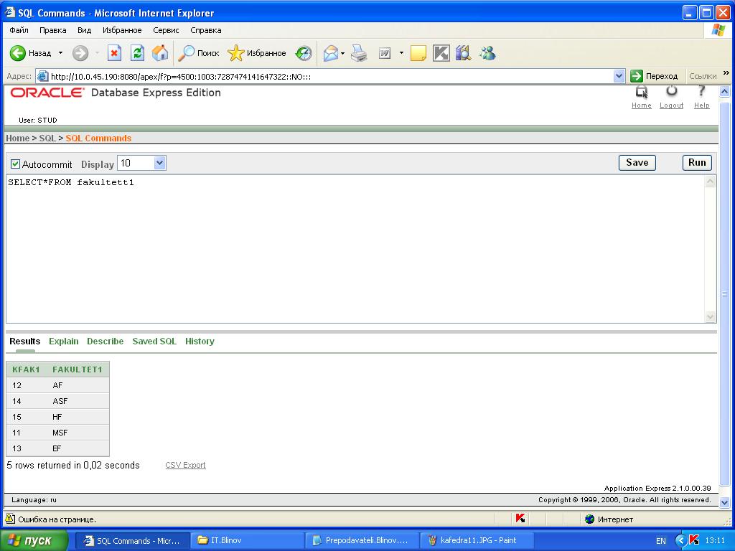Print the page with printer icon
This screenshot has width=735, height=551.
tap(359, 53)
